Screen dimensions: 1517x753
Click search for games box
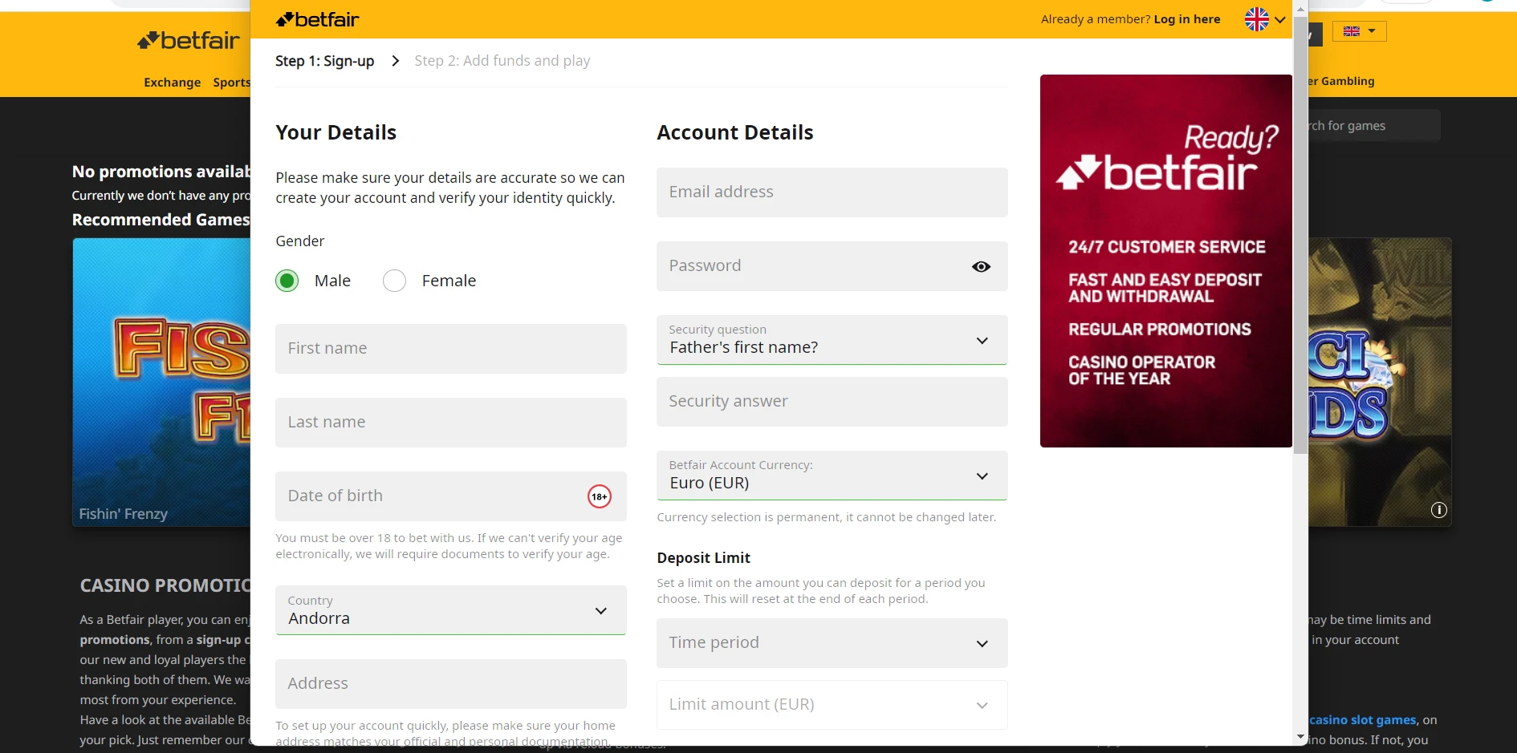pos(1374,126)
